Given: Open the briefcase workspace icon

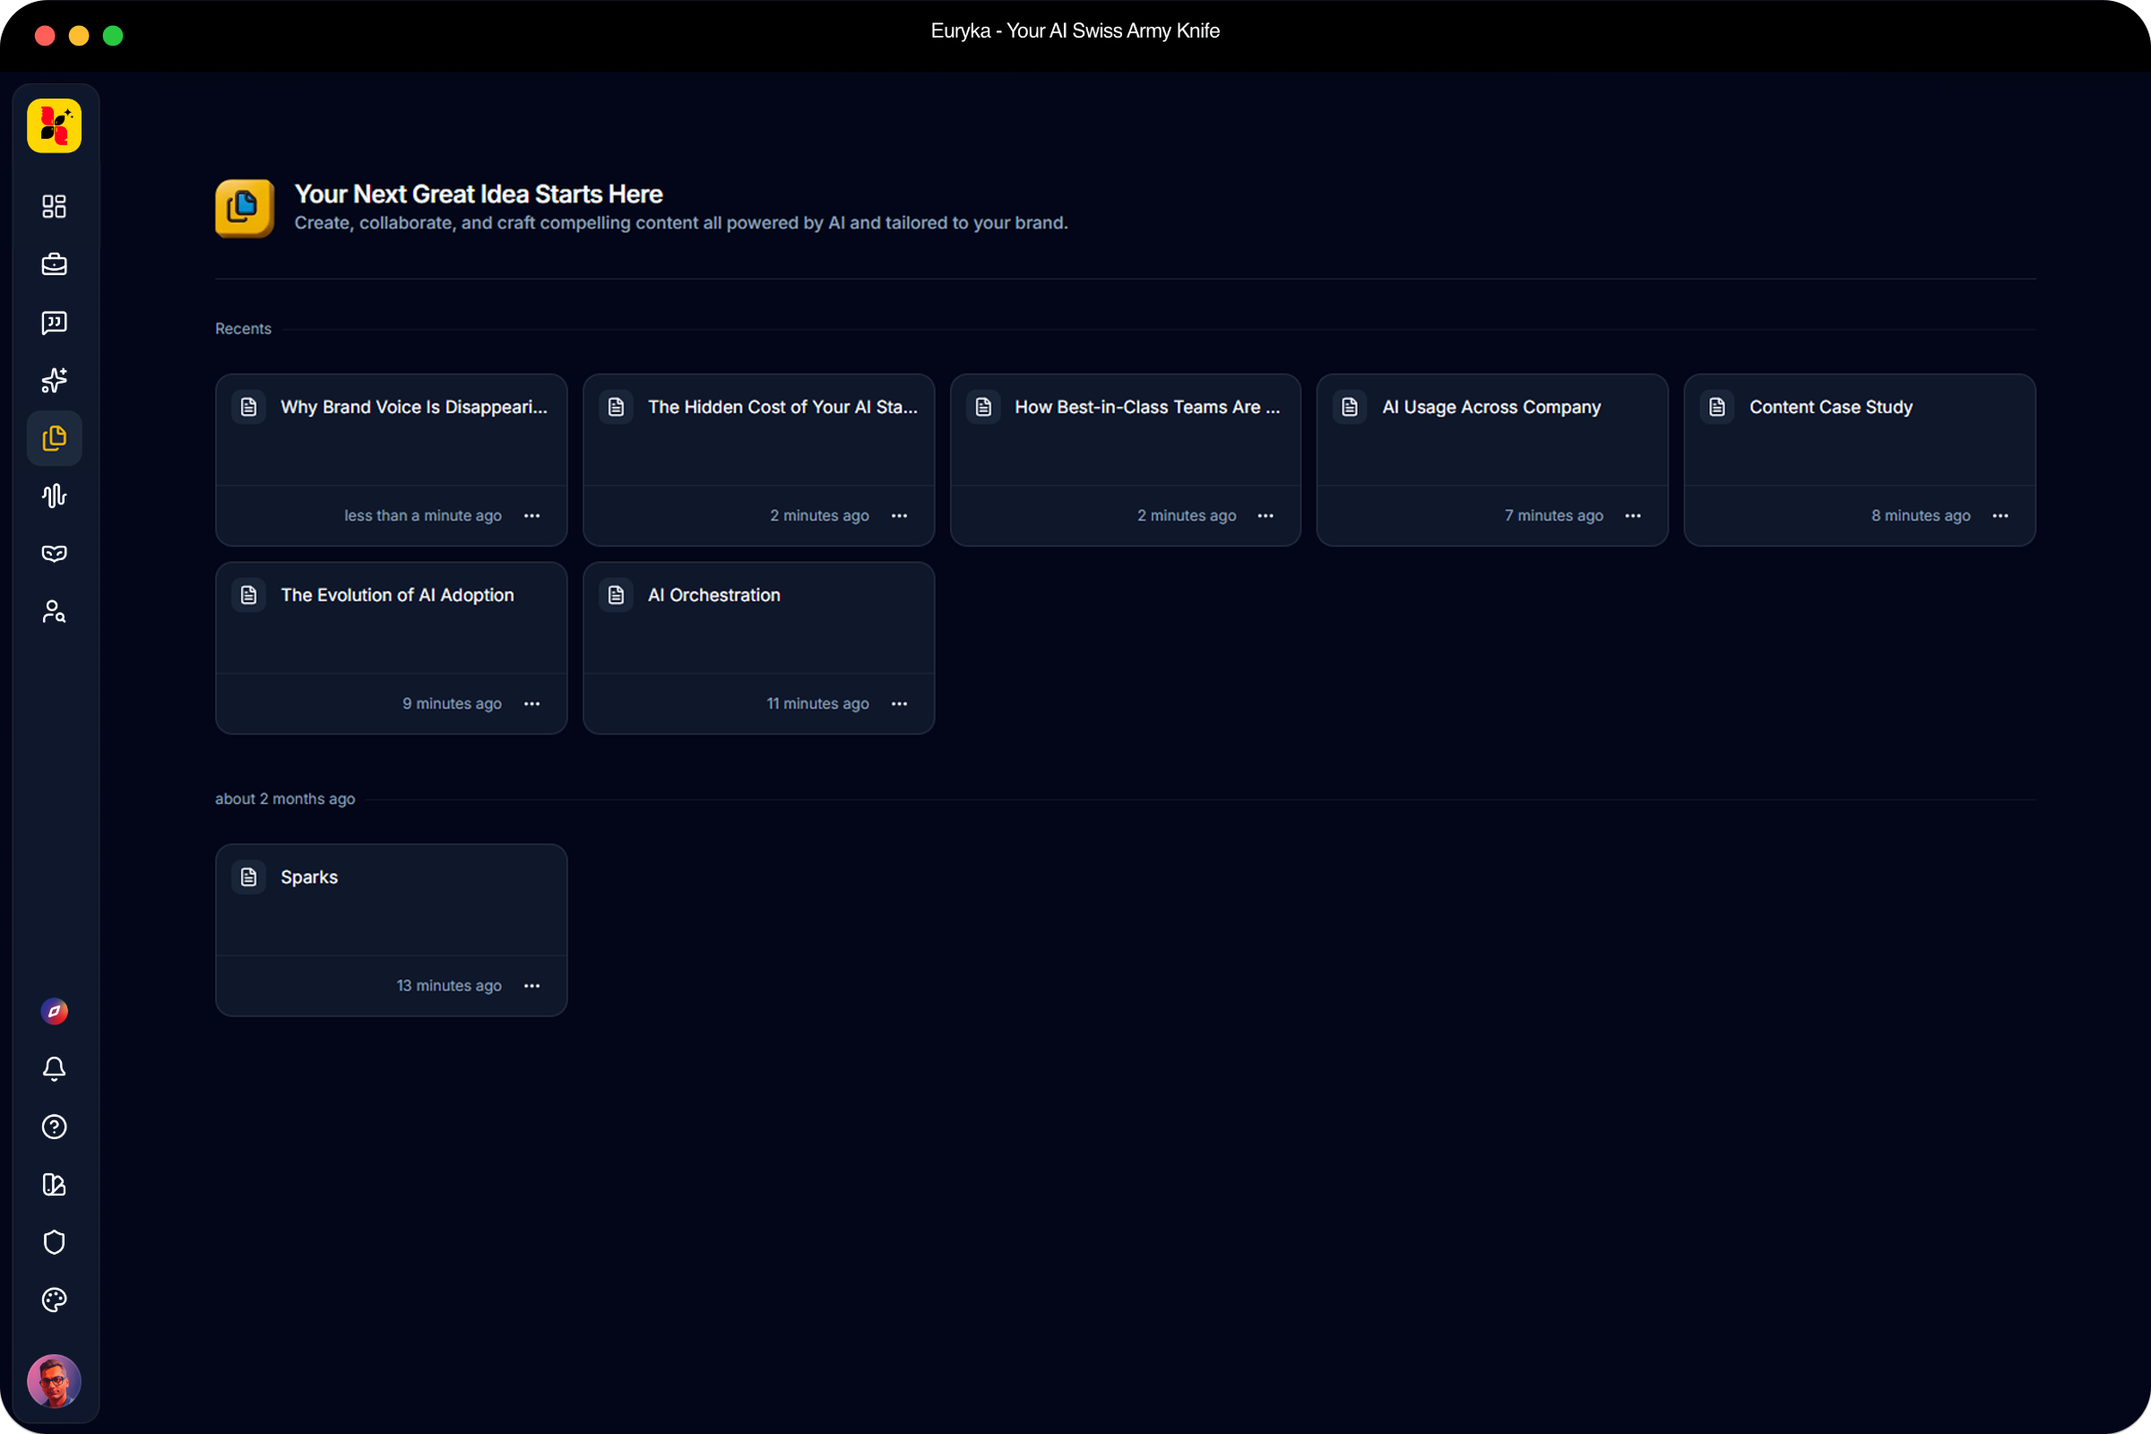Looking at the screenshot, I should pyautogui.click(x=54, y=264).
